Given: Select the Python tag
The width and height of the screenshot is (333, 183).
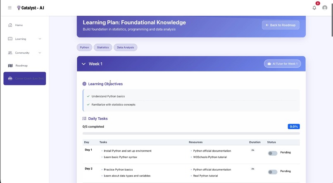Looking at the screenshot, I should click(x=84, y=48).
